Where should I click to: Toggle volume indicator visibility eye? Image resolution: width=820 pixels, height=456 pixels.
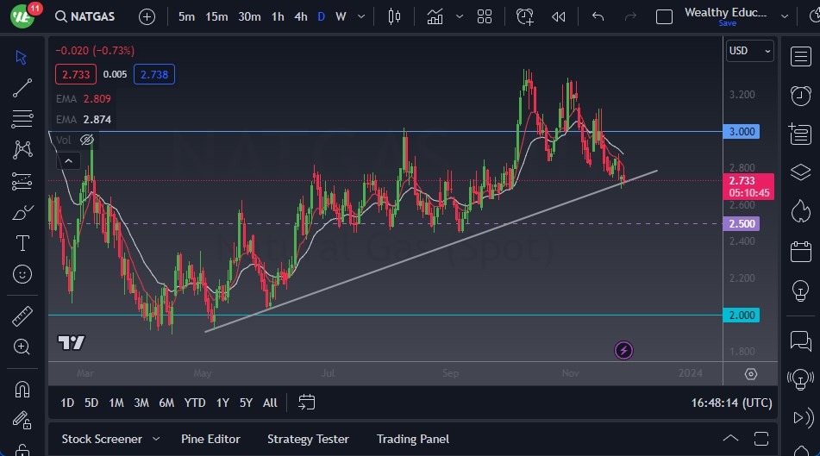[x=87, y=140]
